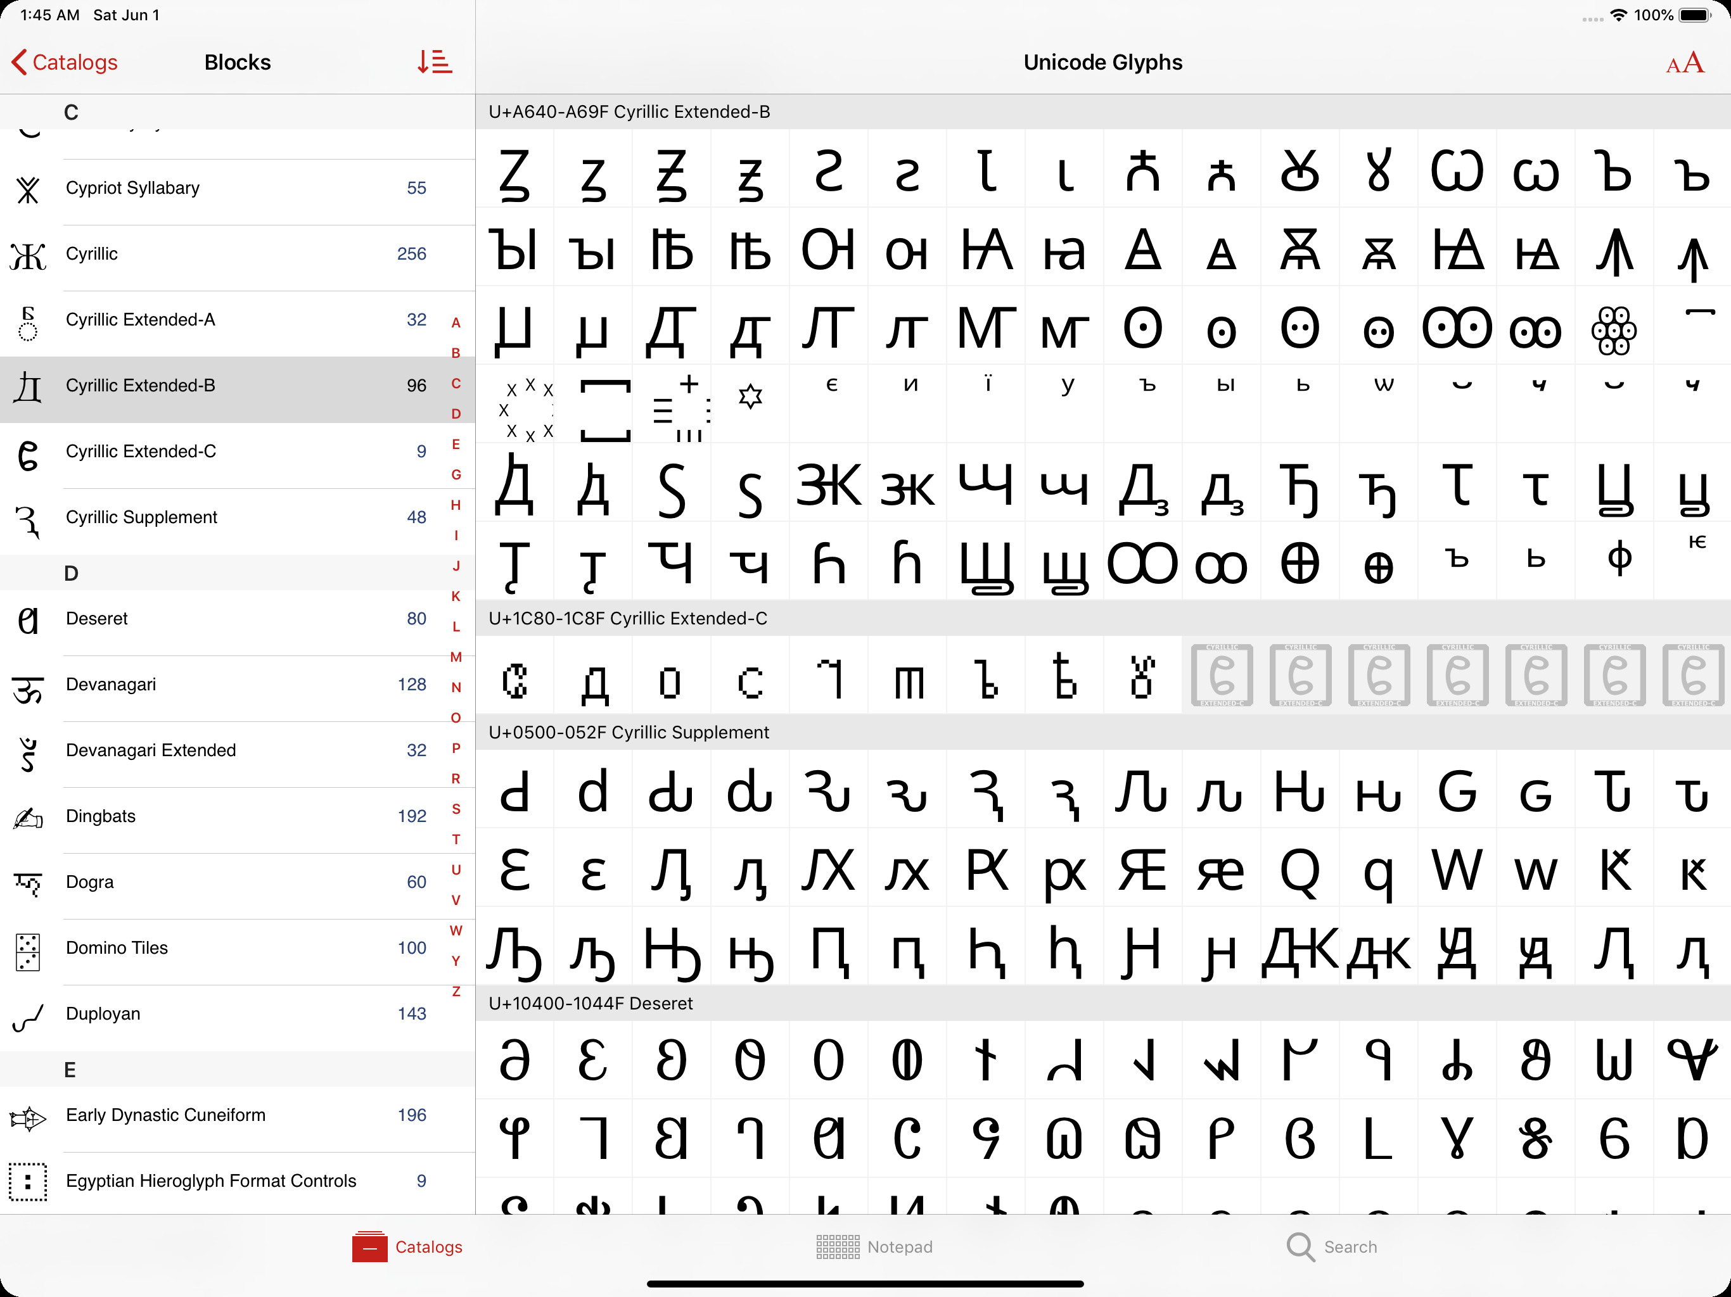Tap the Cyrillic Extended-B section header
The height and width of the screenshot is (1297, 1731).
pos(1102,112)
